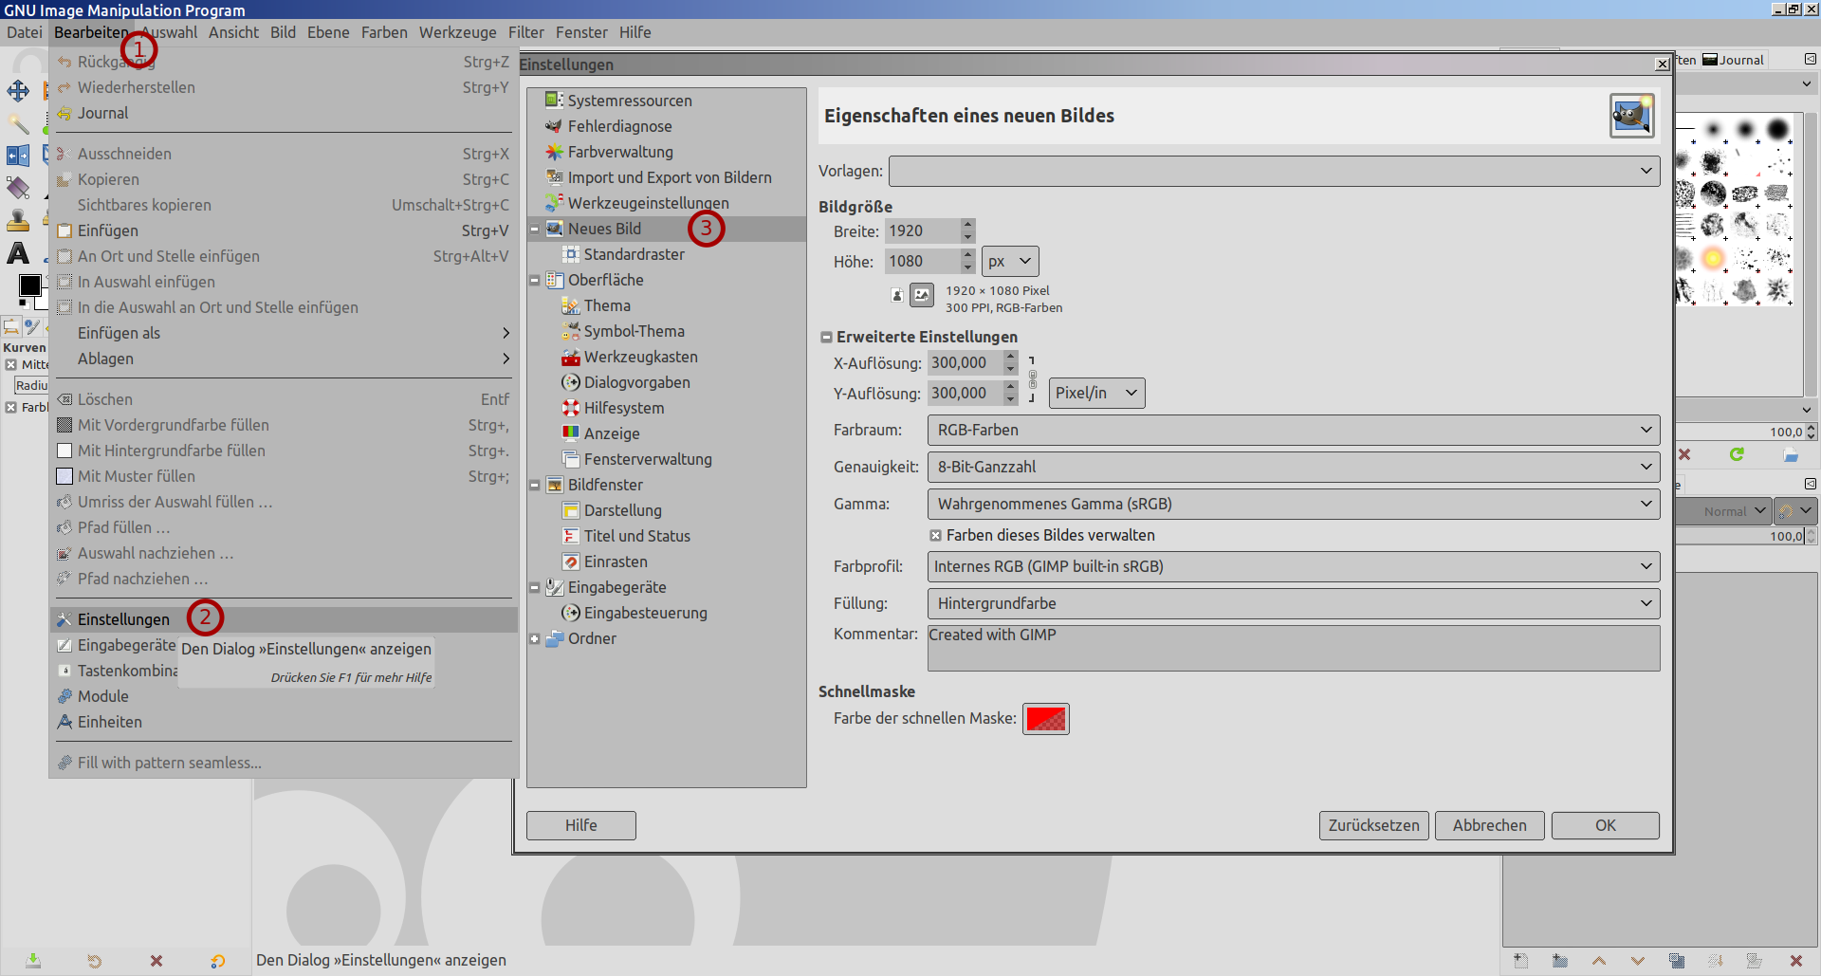Screen dimensions: 1821x976
Task: Open the Füllung dropdown
Action: pyautogui.click(x=1294, y=604)
